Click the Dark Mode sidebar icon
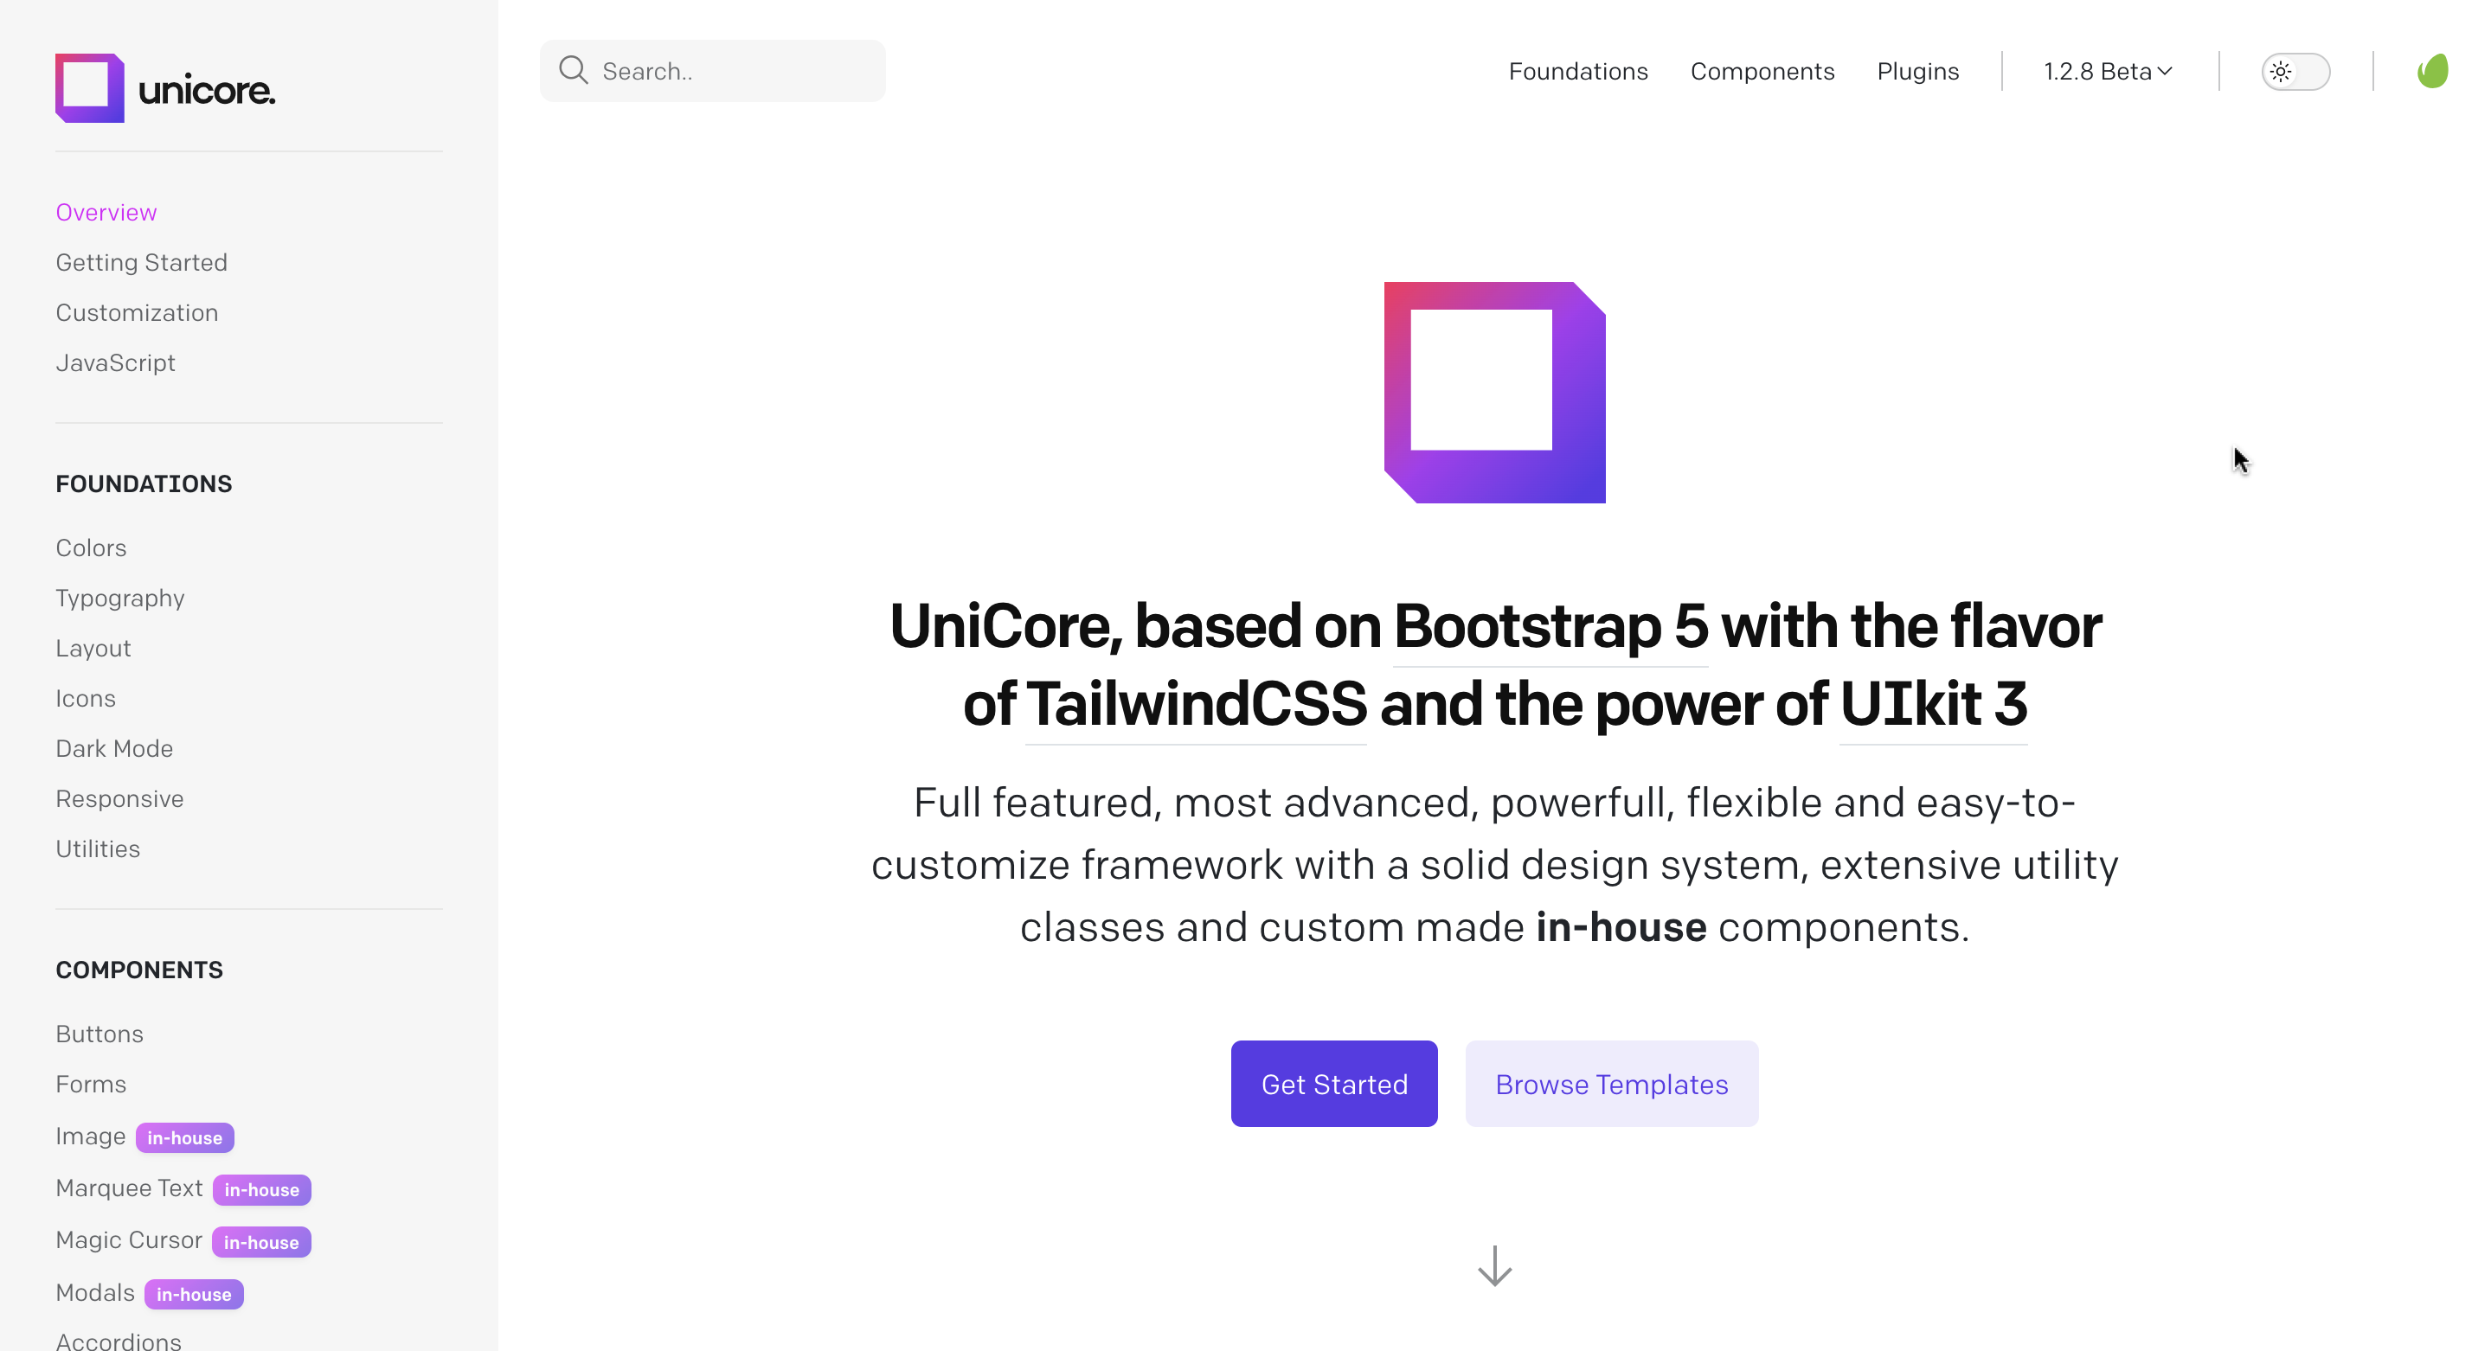This screenshot has width=2491, height=1351. [113, 747]
